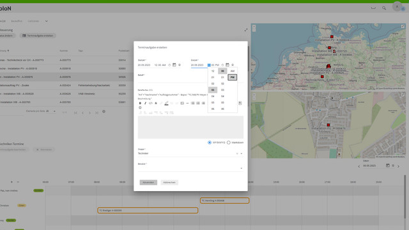Click the table row with number A-000773
Image resolution: width=409 pixels, height=230 pixels.
coord(66,60)
